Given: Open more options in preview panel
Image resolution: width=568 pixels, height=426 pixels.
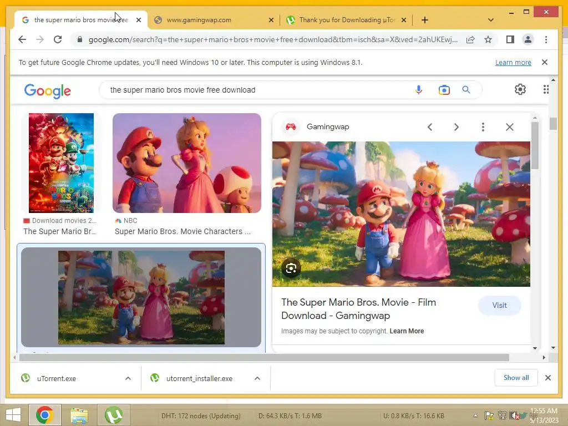Looking at the screenshot, I should 483,127.
